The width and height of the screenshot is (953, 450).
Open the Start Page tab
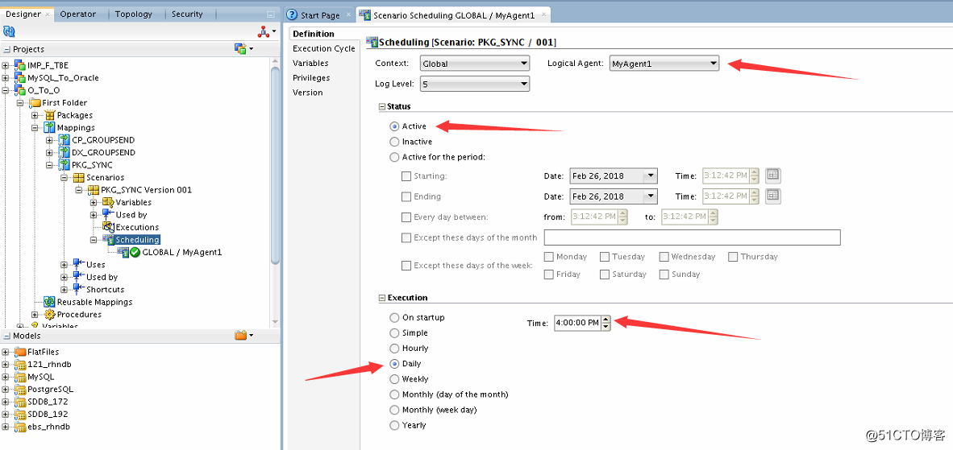click(x=320, y=15)
